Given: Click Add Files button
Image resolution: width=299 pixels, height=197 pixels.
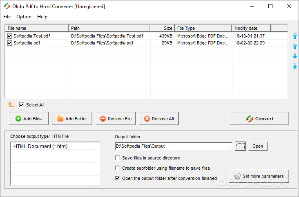Looking at the screenshot, I should click(29, 119).
